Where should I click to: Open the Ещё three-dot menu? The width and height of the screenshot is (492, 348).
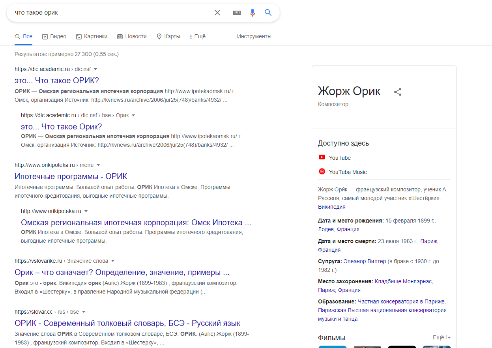point(197,36)
